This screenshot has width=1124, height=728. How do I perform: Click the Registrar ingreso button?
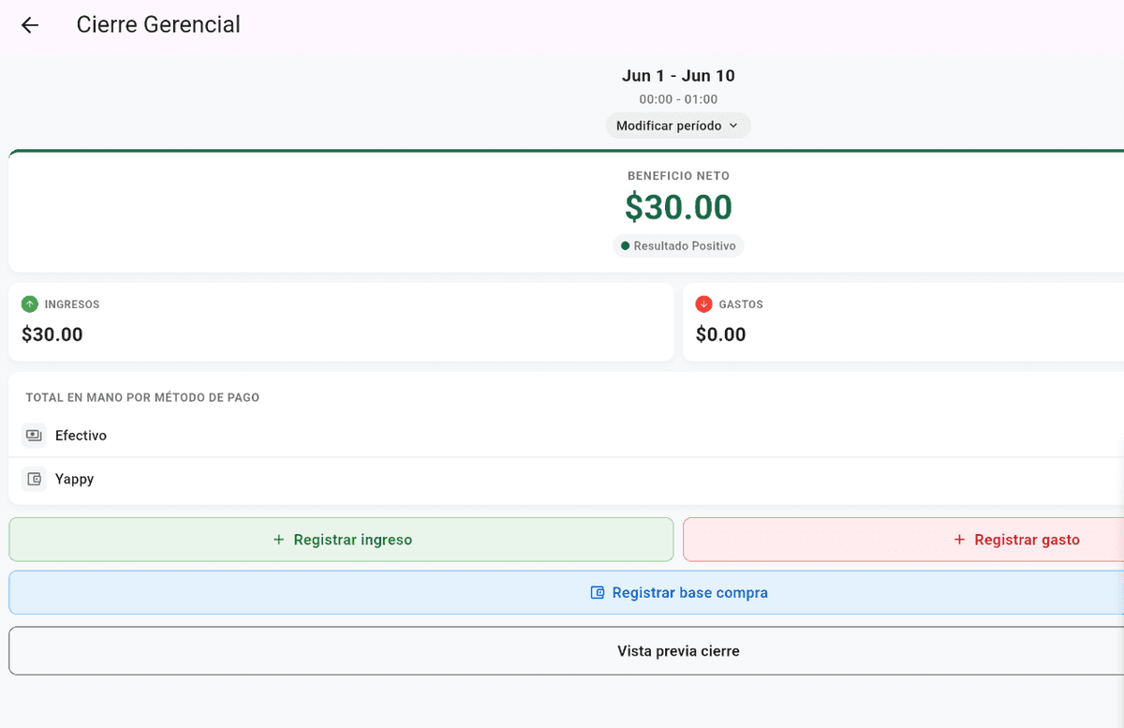point(341,540)
